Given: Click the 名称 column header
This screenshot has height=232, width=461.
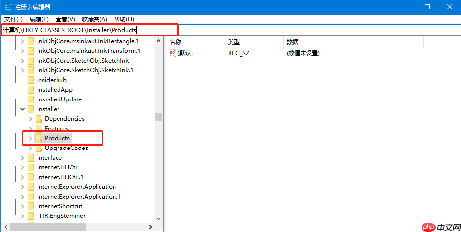Looking at the screenshot, I should pyautogui.click(x=175, y=42).
